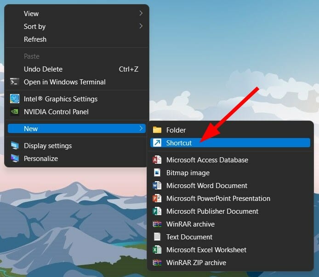Create a Microsoft Word Document
The width and height of the screenshot is (319, 277).
230,185
